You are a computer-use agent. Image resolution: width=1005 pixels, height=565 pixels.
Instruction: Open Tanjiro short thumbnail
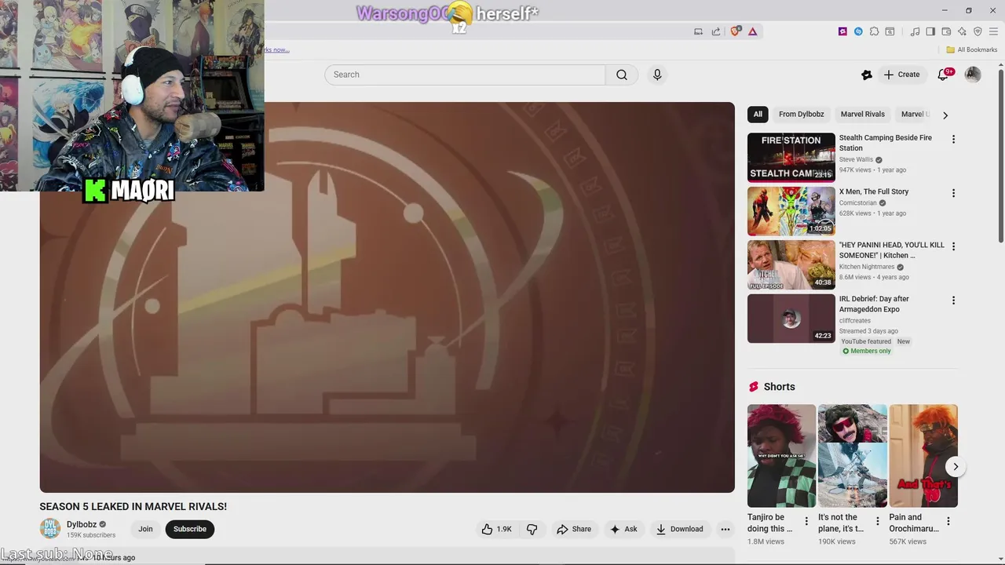[x=781, y=456]
